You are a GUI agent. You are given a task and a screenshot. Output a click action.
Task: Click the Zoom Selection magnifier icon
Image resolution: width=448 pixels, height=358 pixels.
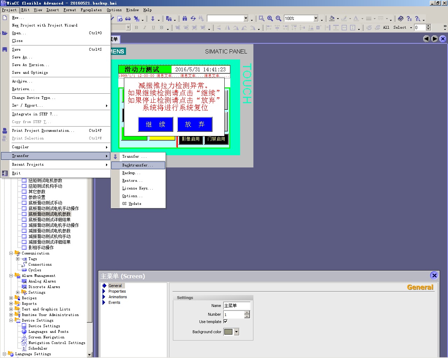coord(261,18)
